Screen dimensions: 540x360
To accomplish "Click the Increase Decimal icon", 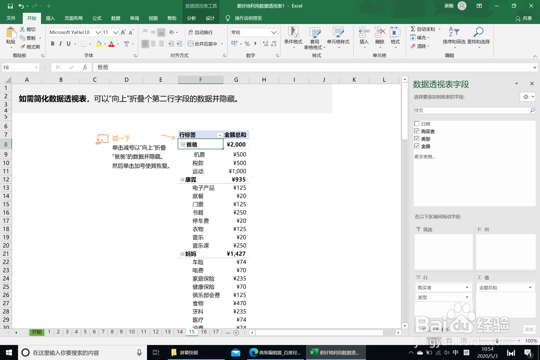I will click(x=265, y=44).
